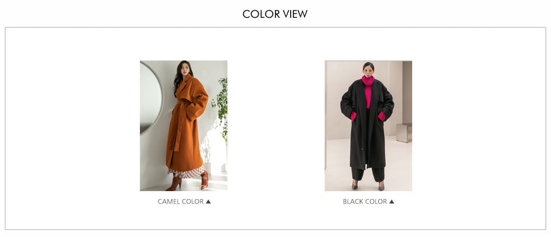
Task: Open the camel coat product photo
Action: (184, 126)
